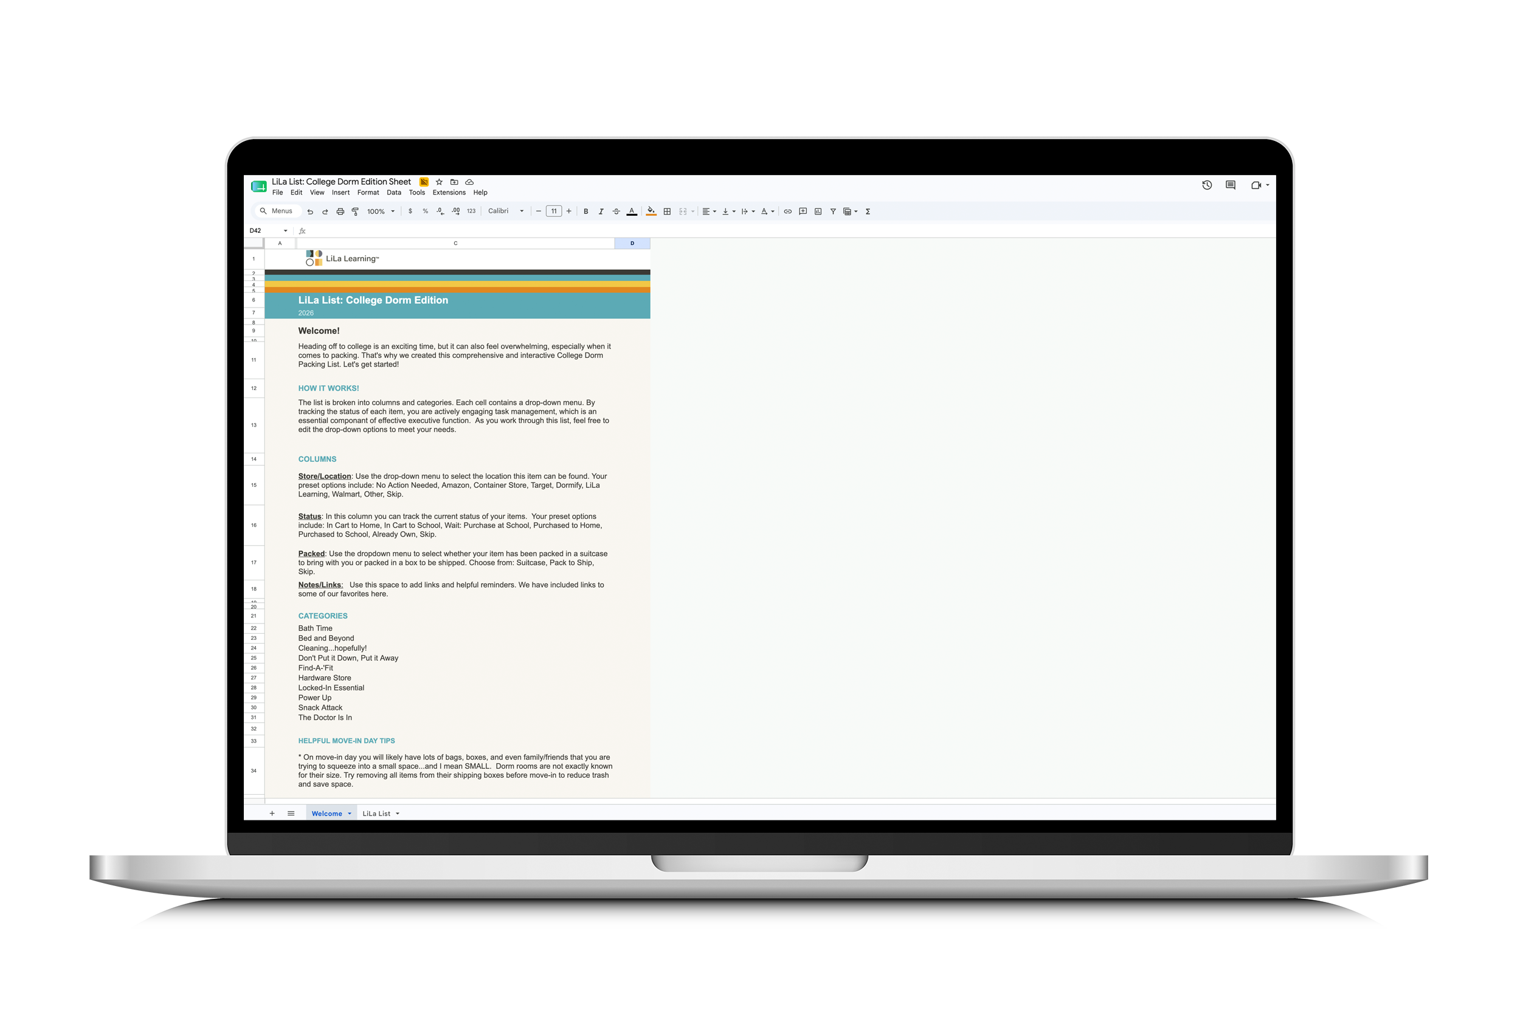Viewport: 1520px width, 1013px height.
Task: Click the formula bar next to fx
Action: coord(792,231)
